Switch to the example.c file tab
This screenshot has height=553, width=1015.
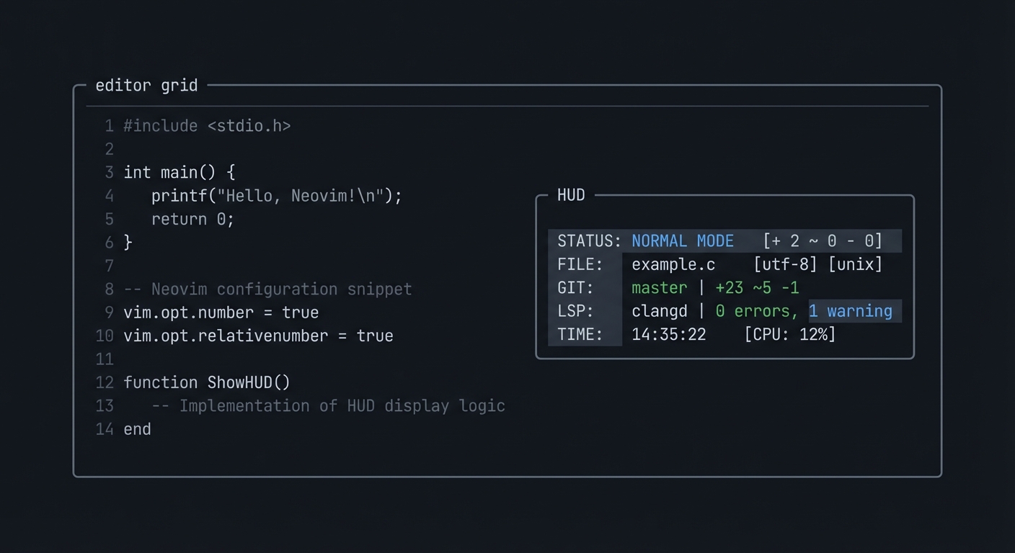click(x=673, y=264)
